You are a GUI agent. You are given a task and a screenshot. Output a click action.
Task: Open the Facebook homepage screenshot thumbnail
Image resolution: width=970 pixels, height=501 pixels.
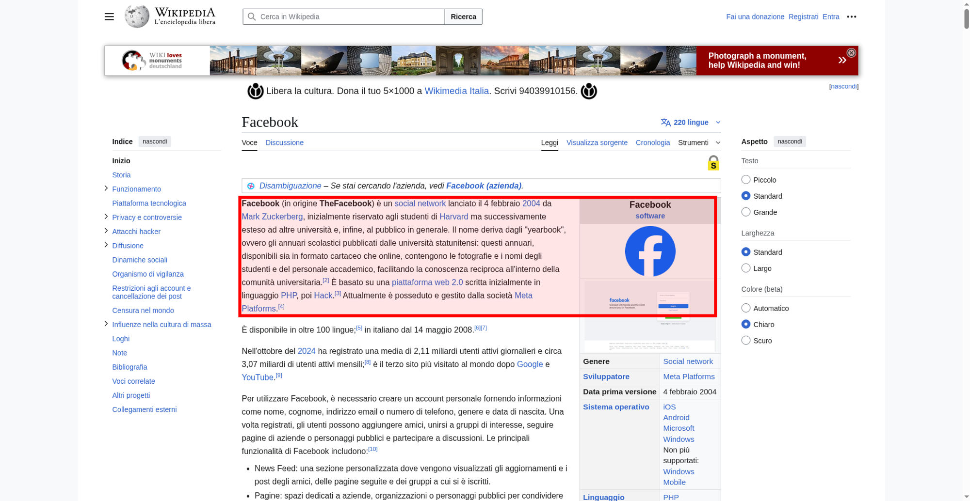click(650, 316)
